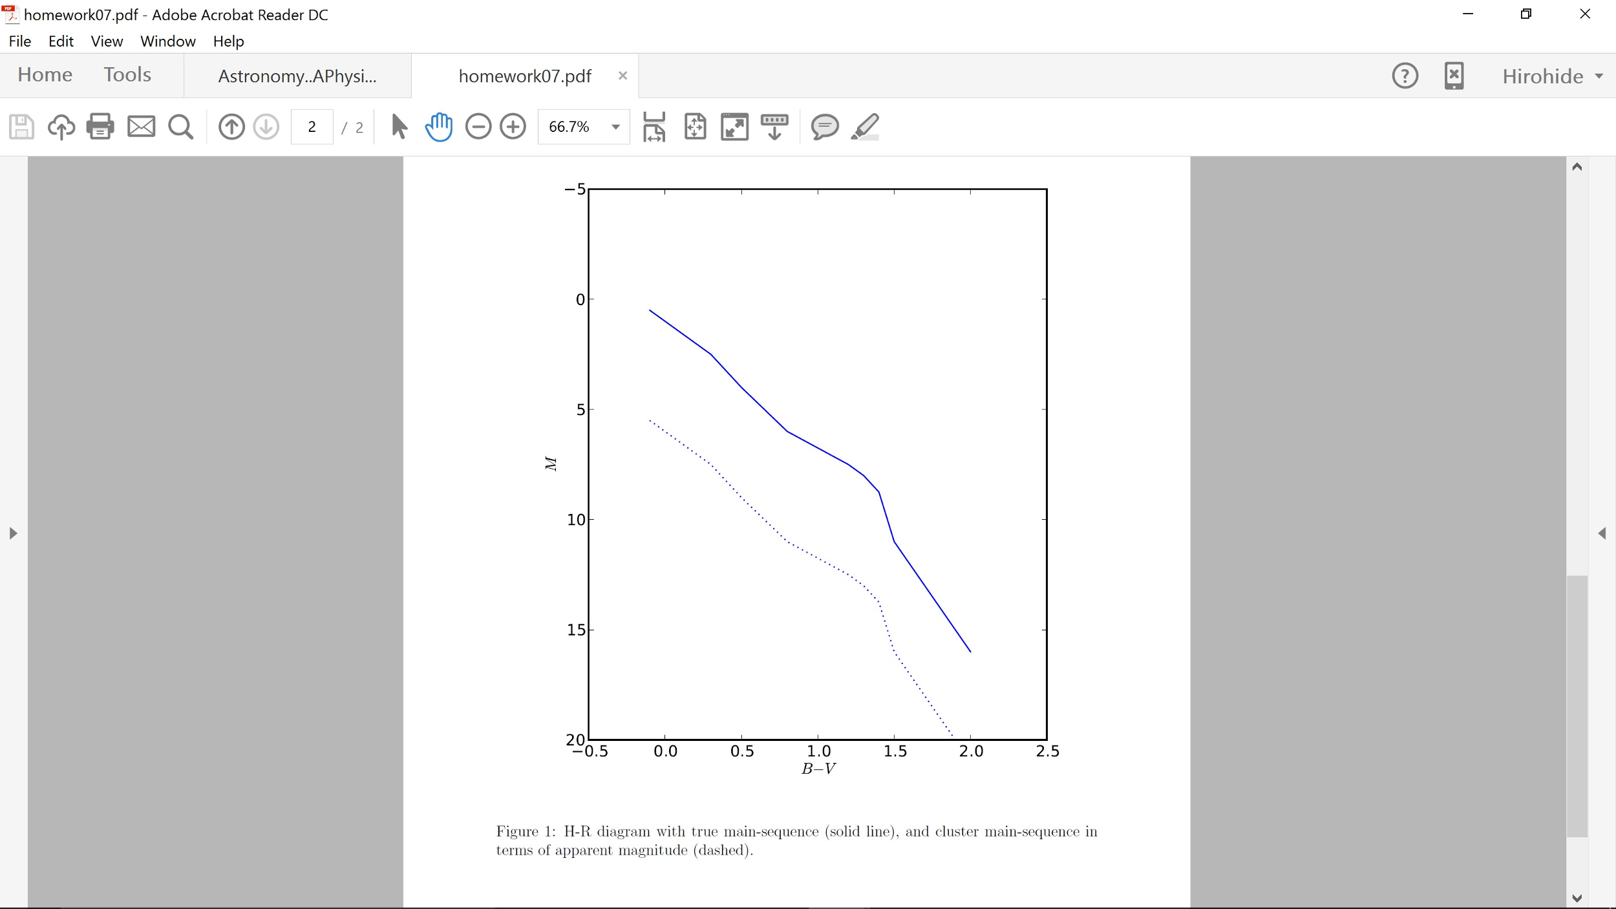
Task: Minimize the Acrobat Reader window
Action: [x=1468, y=14]
